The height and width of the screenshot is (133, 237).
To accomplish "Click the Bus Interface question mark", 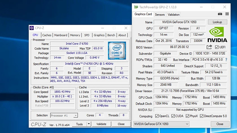I will tap(226, 60).
